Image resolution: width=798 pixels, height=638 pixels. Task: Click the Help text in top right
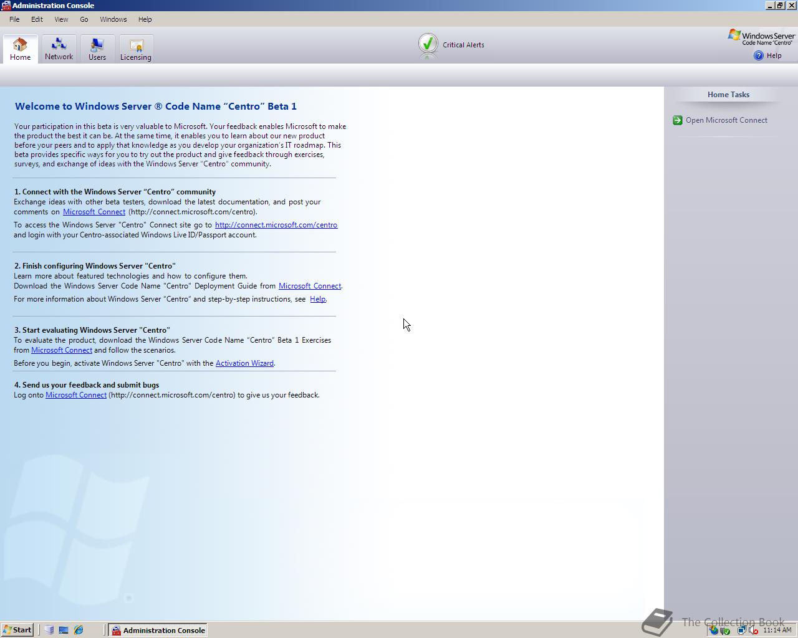coord(774,55)
